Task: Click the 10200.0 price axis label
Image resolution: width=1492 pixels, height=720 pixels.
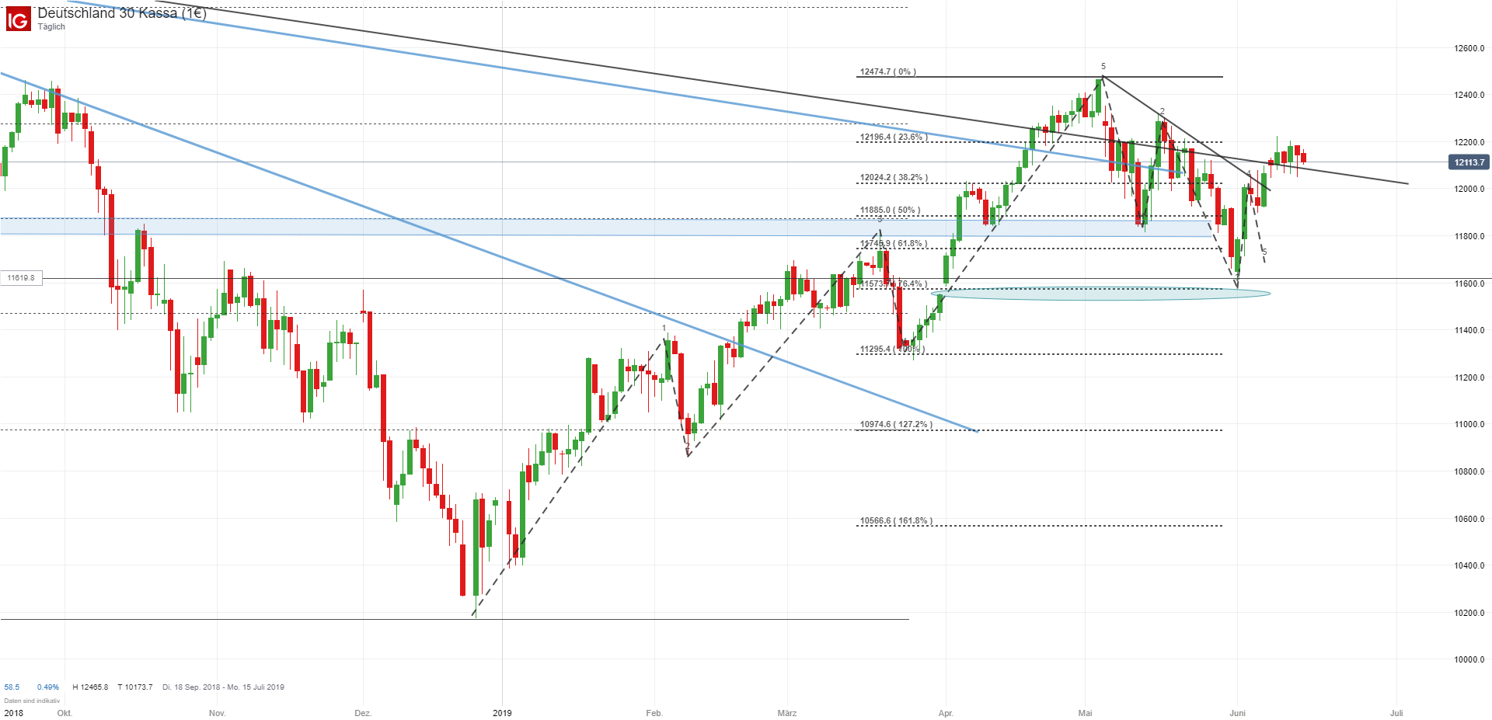Action: [x=1469, y=613]
